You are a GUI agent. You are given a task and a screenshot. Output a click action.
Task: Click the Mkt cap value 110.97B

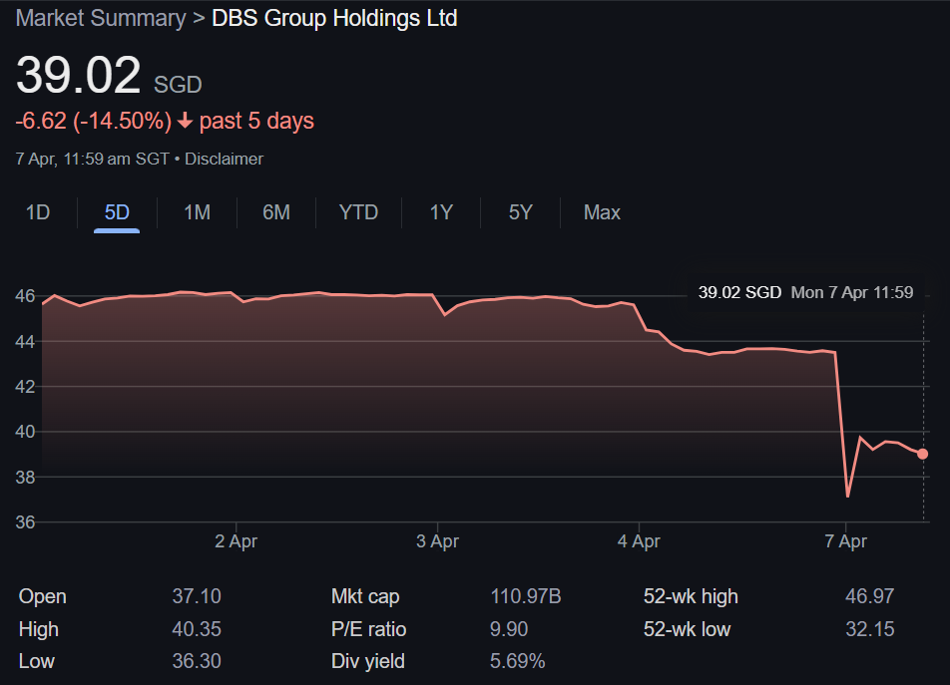click(x=525, y=596)
